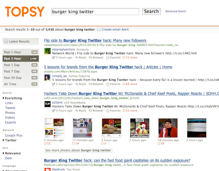Click the 'burger king twitter' search field
Viewport: 219px width, 171px height.
coord(95,11)
